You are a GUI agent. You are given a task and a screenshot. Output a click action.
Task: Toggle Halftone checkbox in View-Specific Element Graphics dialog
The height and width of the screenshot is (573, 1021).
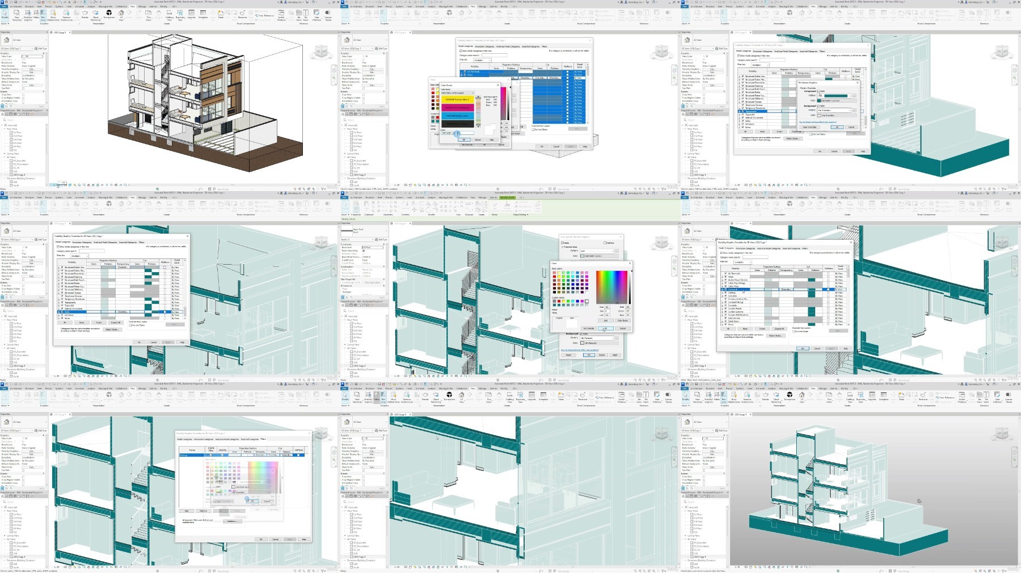[x=605, y=243]
